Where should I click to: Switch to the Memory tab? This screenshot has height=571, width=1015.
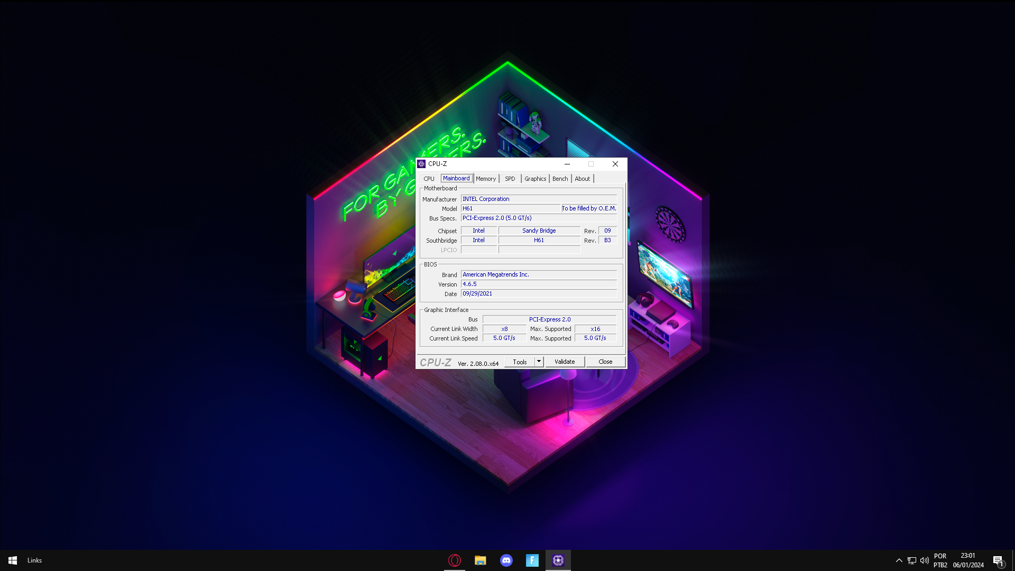point(486,179)
